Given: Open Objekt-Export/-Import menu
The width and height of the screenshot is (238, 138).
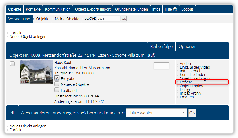Looking at the screenshot, I should [93, 9].
